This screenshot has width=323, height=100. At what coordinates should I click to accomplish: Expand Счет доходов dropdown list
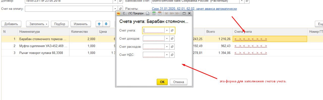(x=167, y=39)
